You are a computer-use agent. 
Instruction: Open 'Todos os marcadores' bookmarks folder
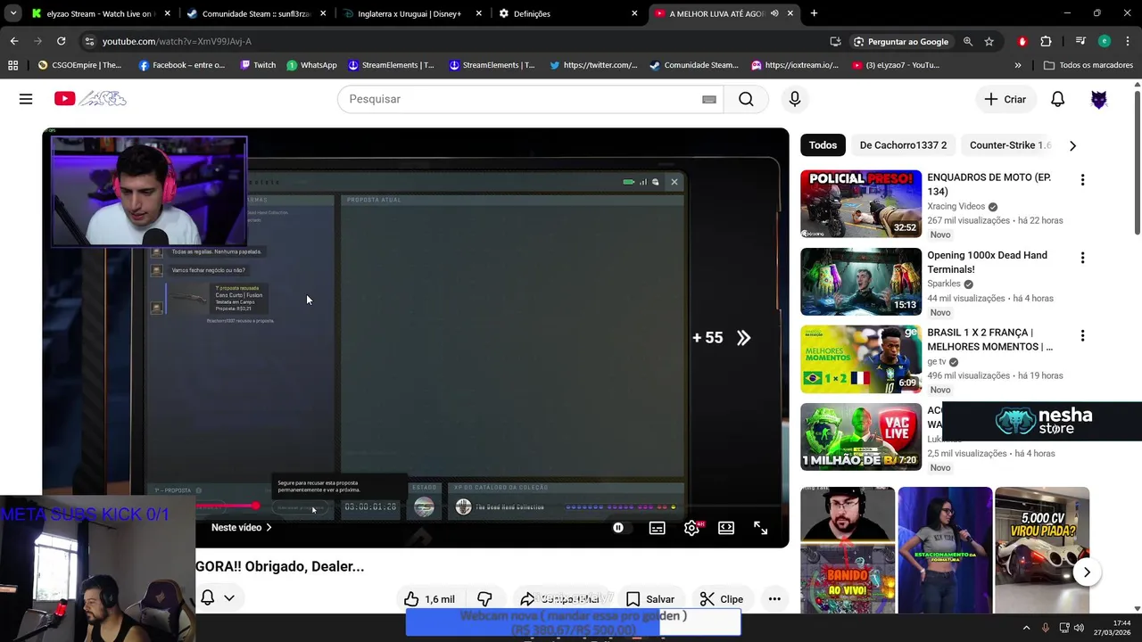coord(1088,65)
